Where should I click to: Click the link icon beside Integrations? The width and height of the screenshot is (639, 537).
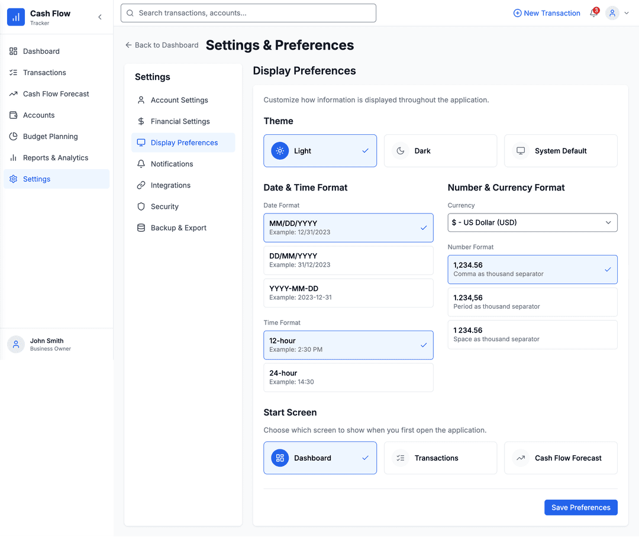coord(141,185)
